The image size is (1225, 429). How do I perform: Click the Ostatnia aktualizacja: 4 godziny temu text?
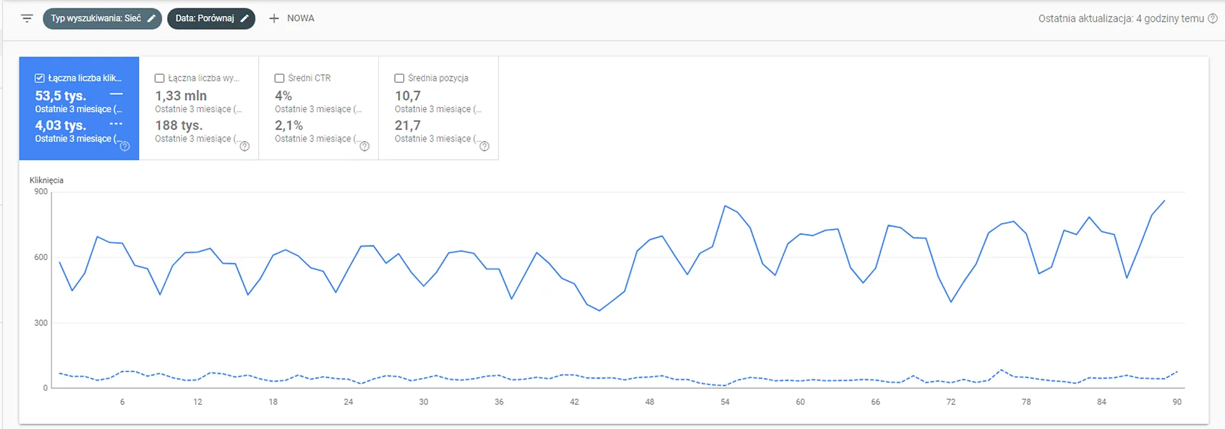click(1121, 18)
